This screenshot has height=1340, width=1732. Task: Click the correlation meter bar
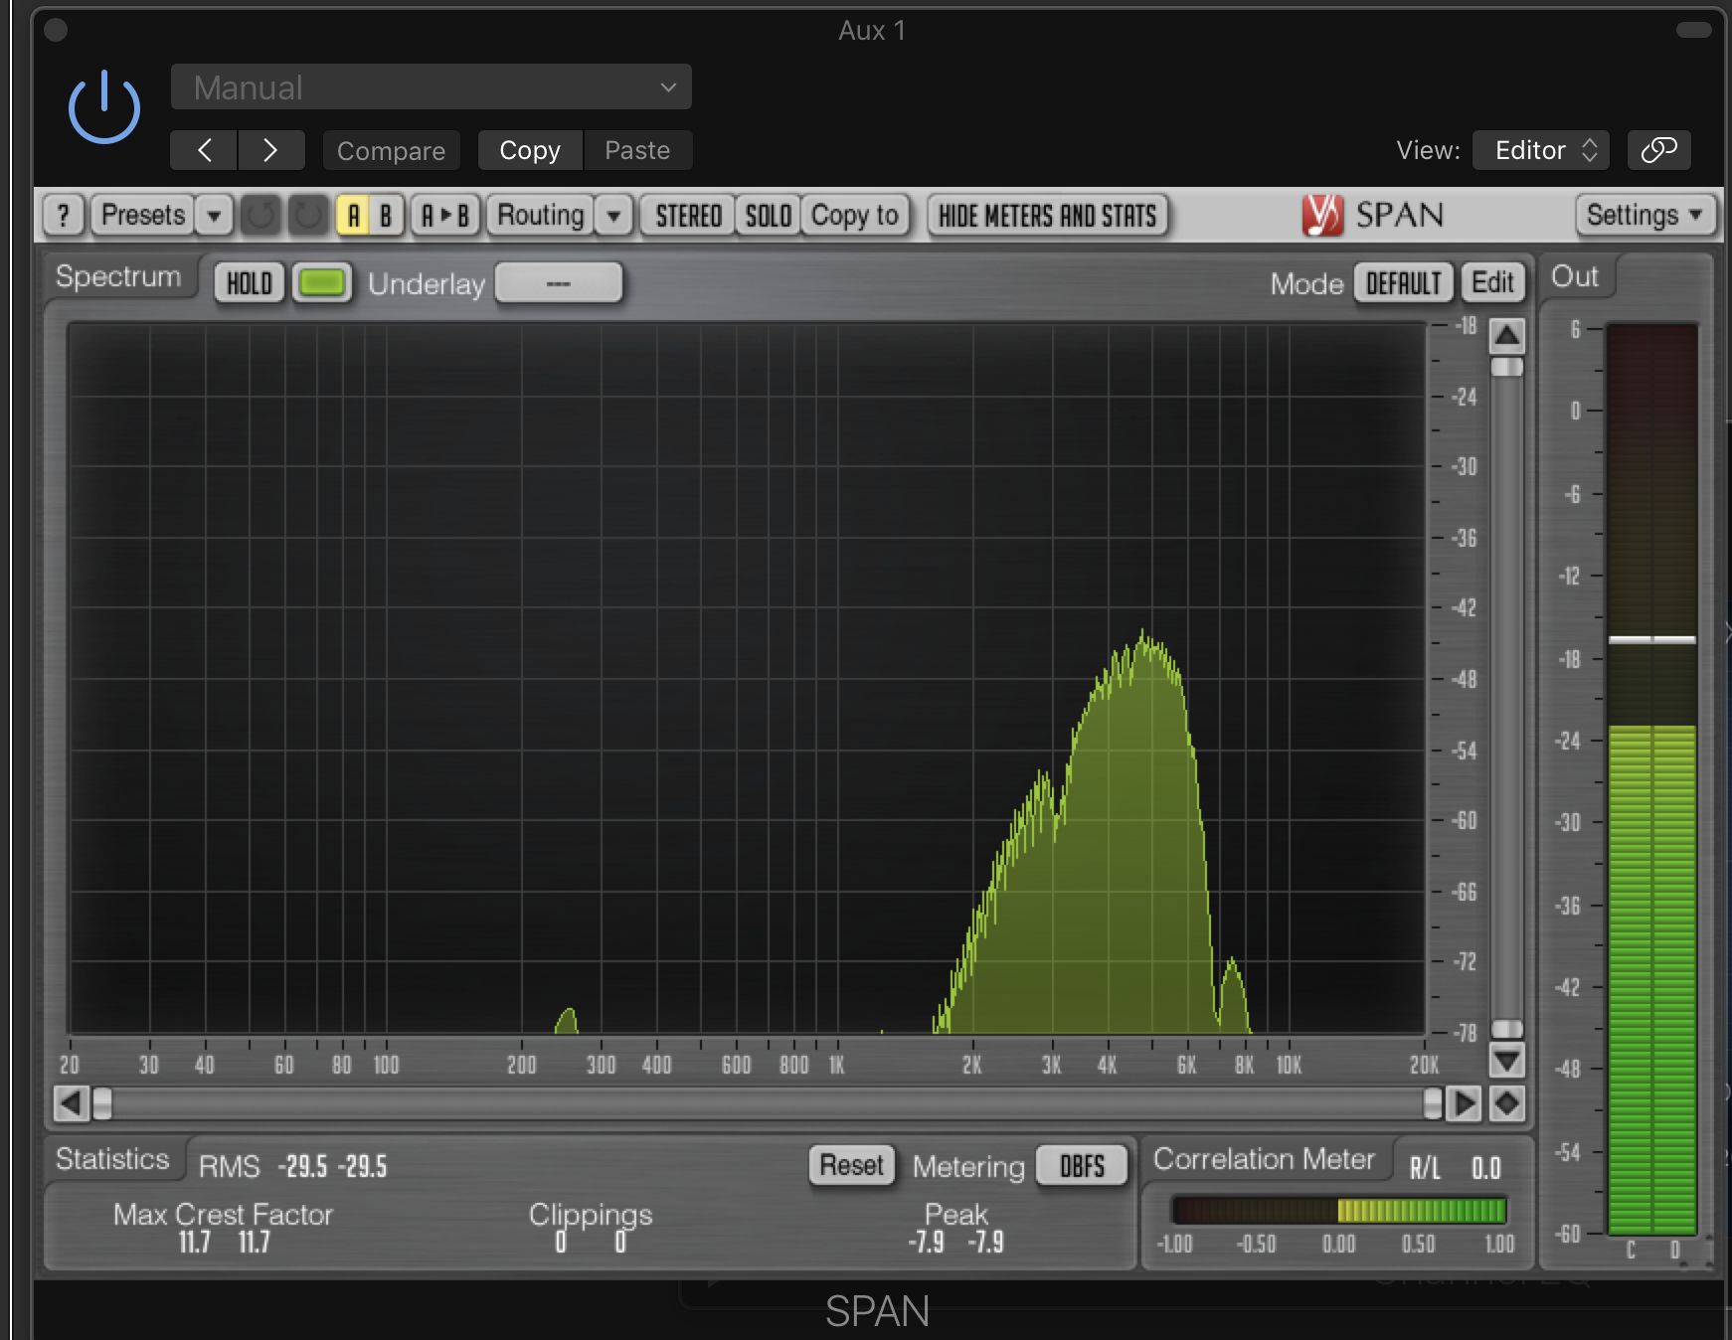(1338, 1210)
